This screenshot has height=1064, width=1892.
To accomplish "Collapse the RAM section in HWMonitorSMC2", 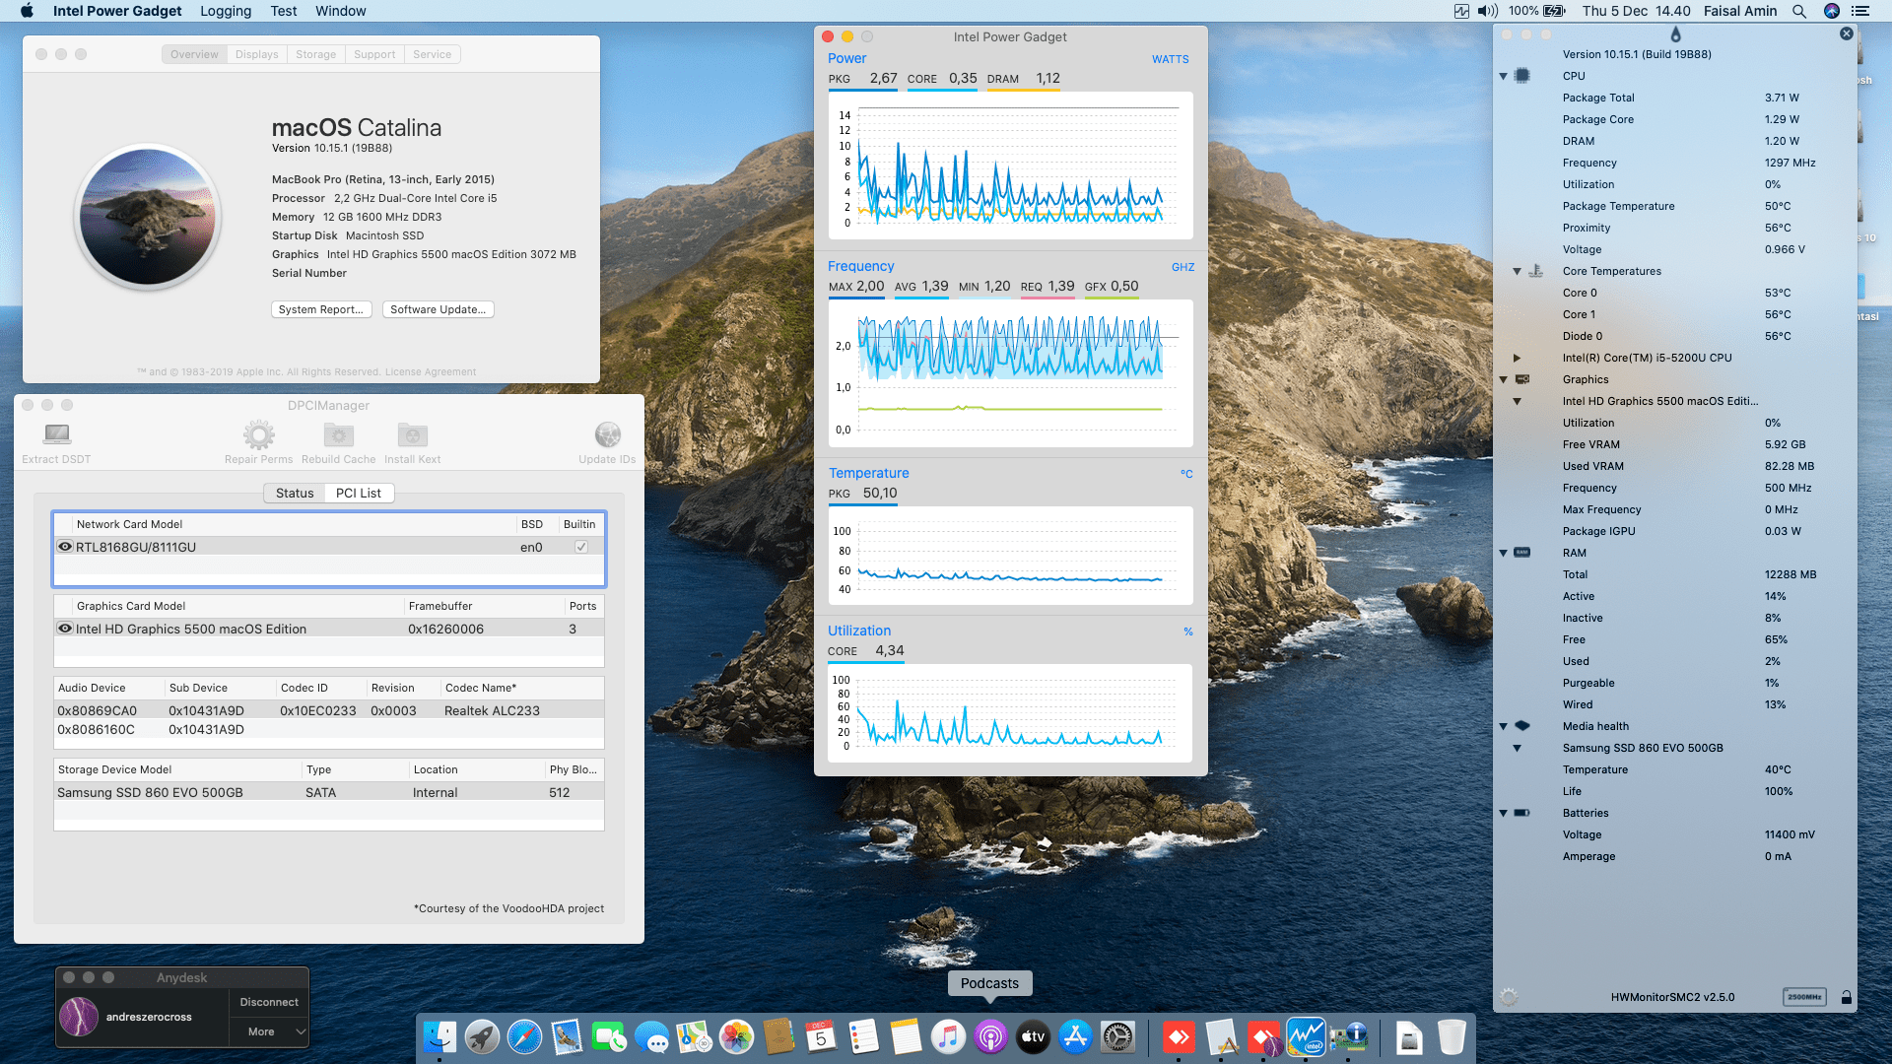I will pos(1502,553).
